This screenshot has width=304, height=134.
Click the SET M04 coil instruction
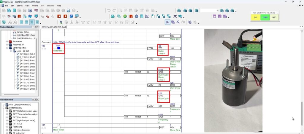tap(170, 36)
